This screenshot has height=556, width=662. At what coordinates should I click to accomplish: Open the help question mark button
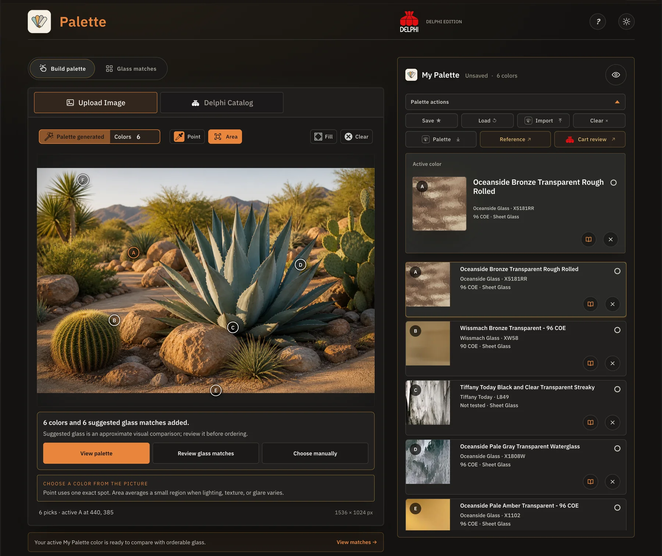click(x=598, y=22)
